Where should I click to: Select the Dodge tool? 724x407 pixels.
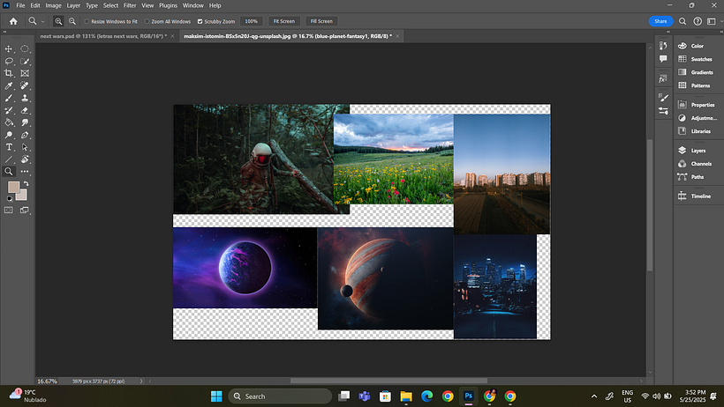[x=9, y=135]
